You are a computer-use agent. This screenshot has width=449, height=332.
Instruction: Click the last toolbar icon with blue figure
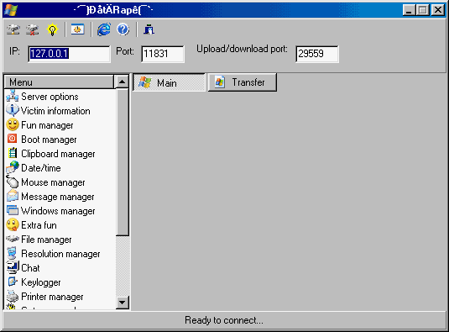[149, 29]
